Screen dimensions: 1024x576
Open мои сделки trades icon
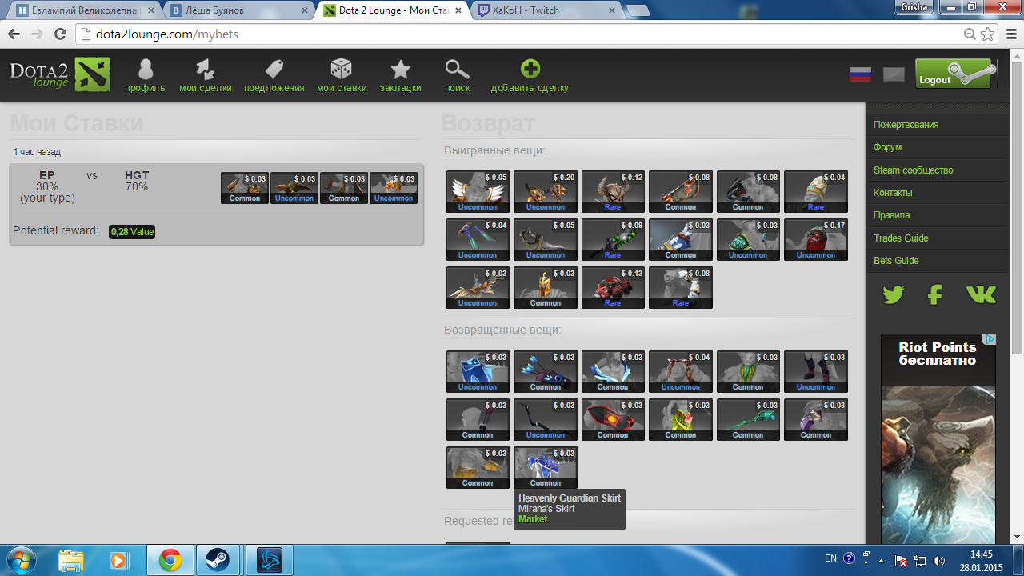[x=206, y=70]
